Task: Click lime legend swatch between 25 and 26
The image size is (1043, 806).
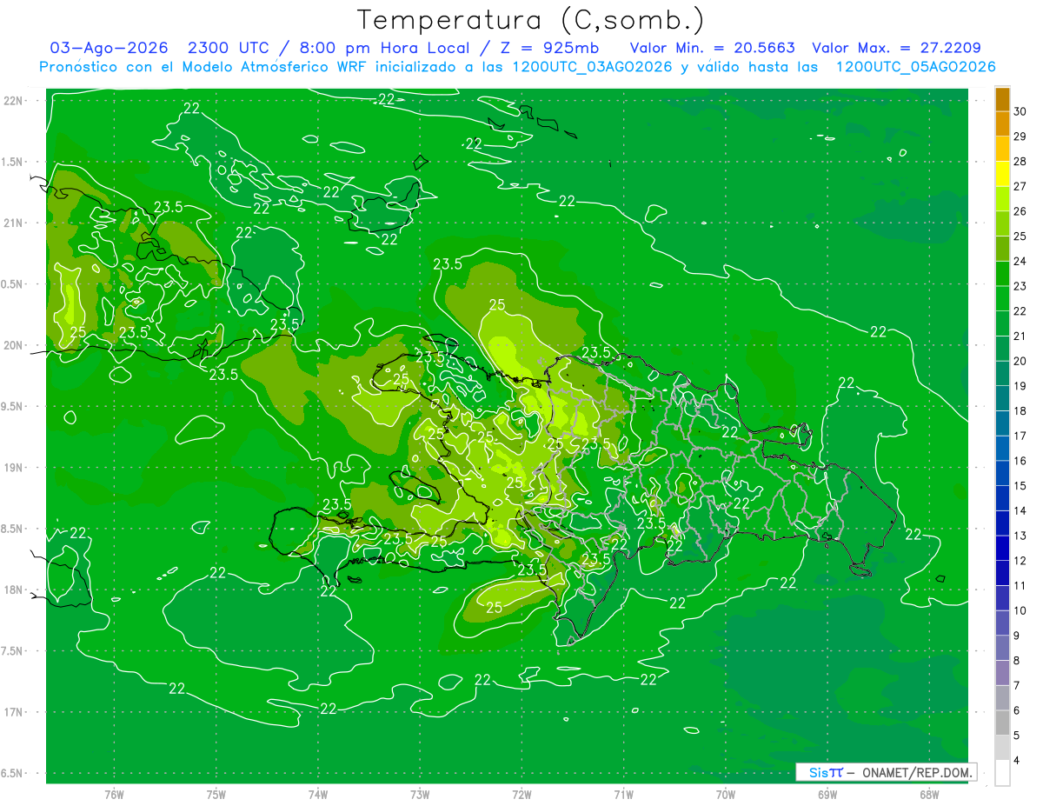Action: [1002, 224]
